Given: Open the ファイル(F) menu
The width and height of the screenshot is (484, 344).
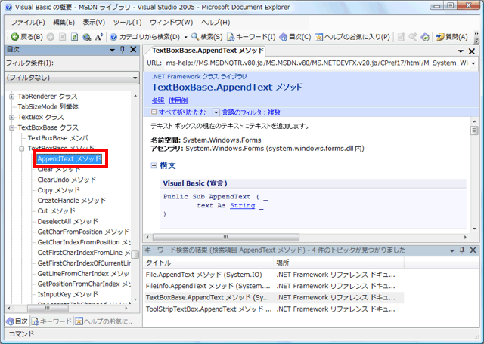Looking at the screenshot, I should point(28,22).
